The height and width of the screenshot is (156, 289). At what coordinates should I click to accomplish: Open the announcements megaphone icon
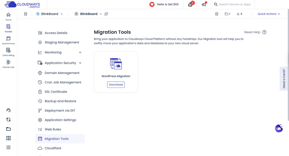pos(204,5)
